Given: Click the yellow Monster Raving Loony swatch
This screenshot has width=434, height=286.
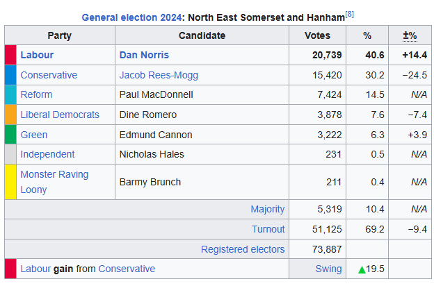Looking at the screenshot, I should [10, 182].
